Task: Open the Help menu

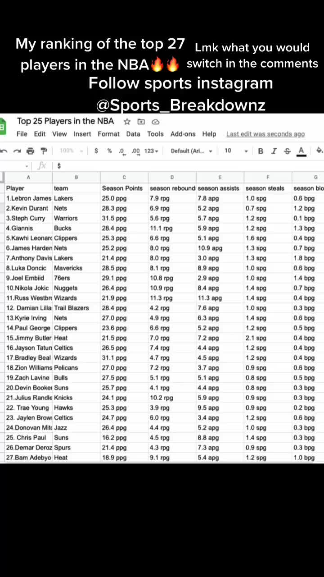Action: [209, 134]
